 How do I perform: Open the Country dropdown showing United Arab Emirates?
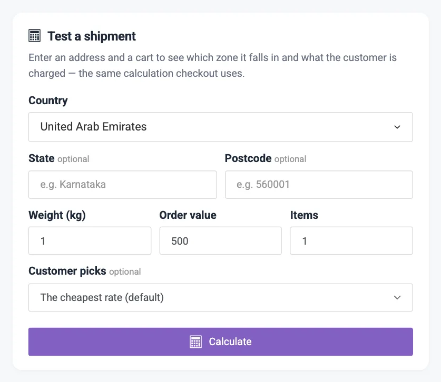point(220,127)
